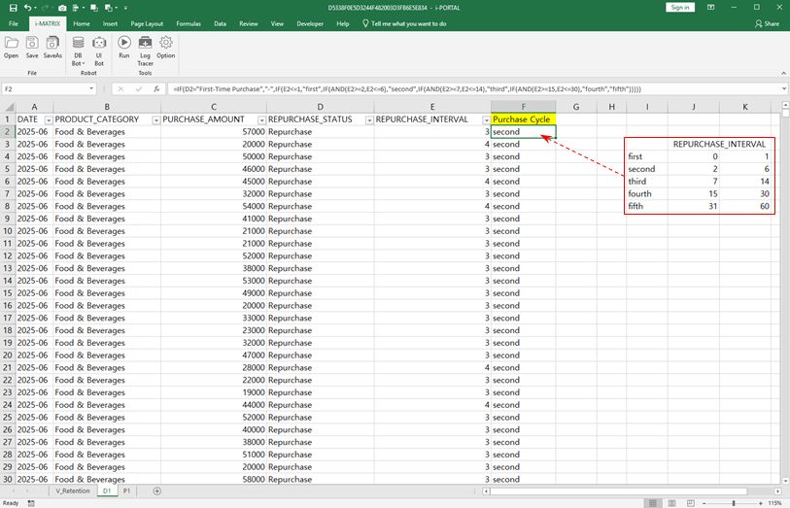Screen dimensions: 790x508
Task: Switch to the Formulas ribbon tab
Action: 189,23
